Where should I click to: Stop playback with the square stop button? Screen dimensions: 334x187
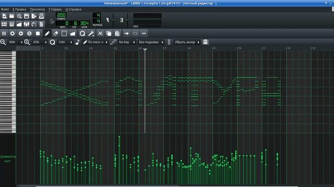[x=38, y=33]
